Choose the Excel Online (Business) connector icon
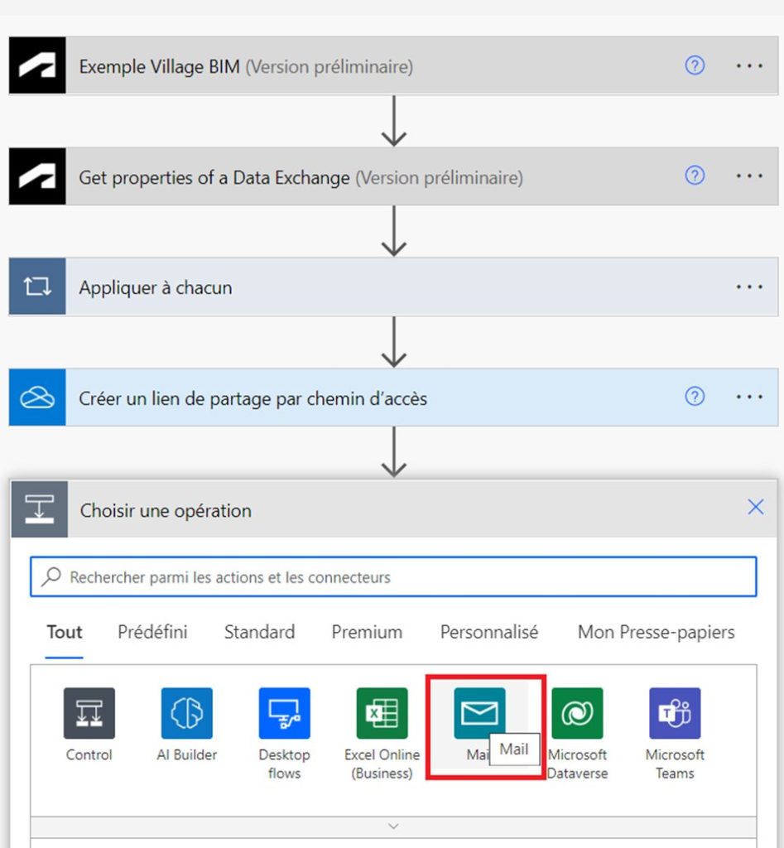 [x=382, y=713]
